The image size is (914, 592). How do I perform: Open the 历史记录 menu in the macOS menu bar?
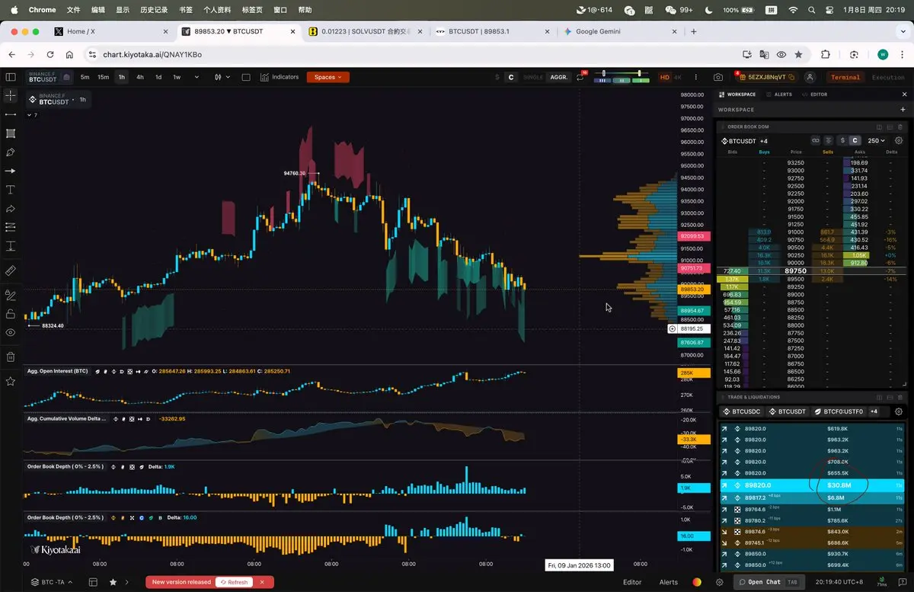tap(154, 10)
